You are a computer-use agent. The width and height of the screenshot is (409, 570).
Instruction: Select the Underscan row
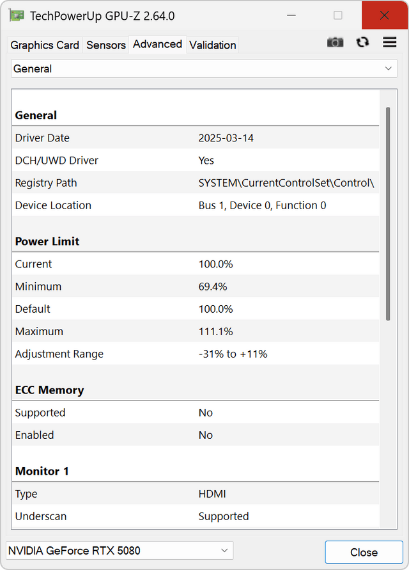point(196,516)
